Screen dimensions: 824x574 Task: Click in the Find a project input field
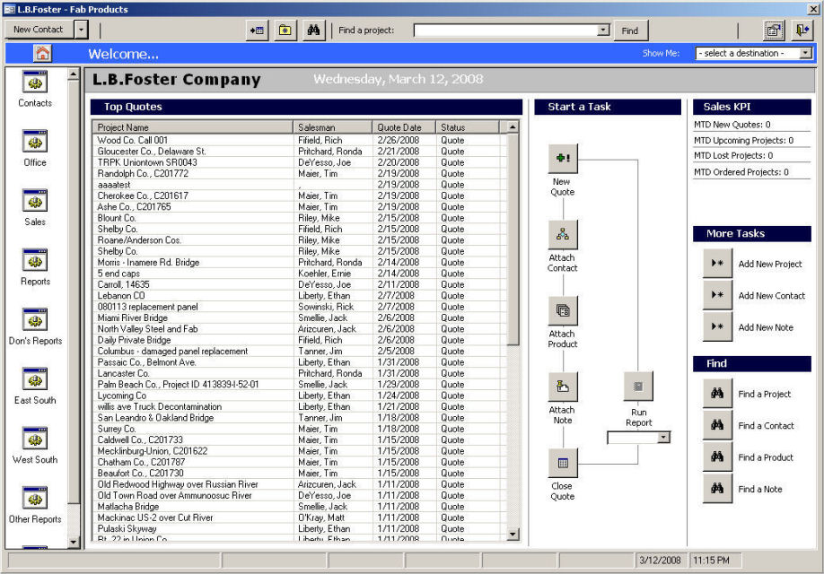coord(506,30)
